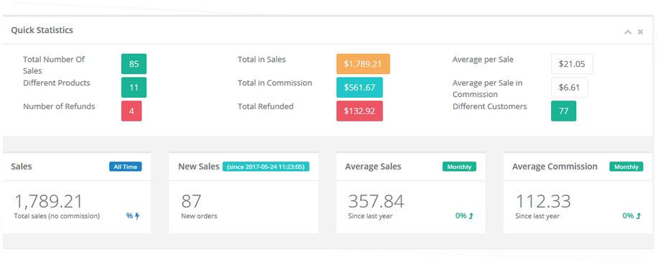The width and height of the screenshot is (658, 265).
Task: Click the red $132.92 refunded badge
Action: [x=359, y=111]
